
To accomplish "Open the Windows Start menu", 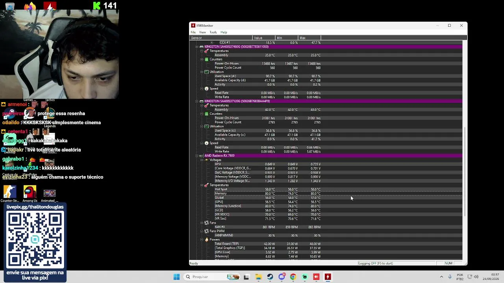I will pyautogui.click(x=176, y=277).
